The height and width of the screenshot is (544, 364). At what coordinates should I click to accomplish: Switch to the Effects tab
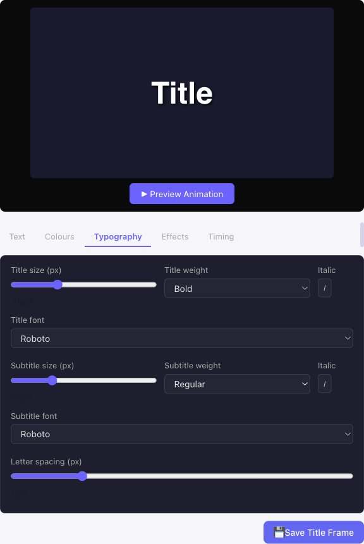pyautogui.click(x=175, y=236)
